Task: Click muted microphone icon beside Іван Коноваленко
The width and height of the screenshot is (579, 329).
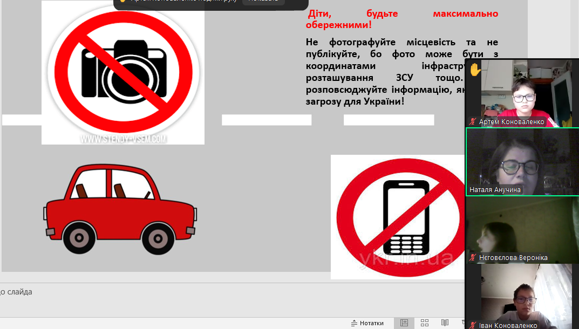Action: pos(472,325)
